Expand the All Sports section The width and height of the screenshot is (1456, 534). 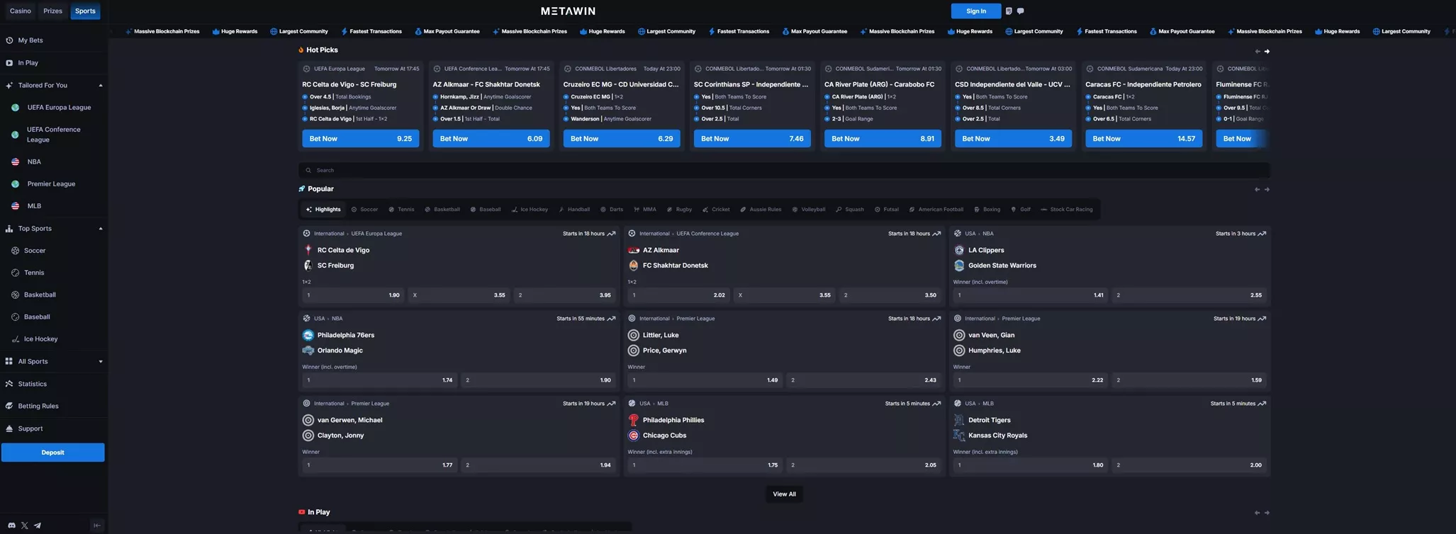coord(101,362)
